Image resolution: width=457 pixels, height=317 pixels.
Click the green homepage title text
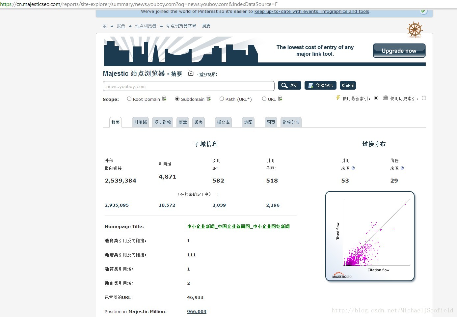click(x=238, y=226)
